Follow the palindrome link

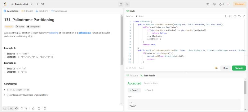point(85,33)
